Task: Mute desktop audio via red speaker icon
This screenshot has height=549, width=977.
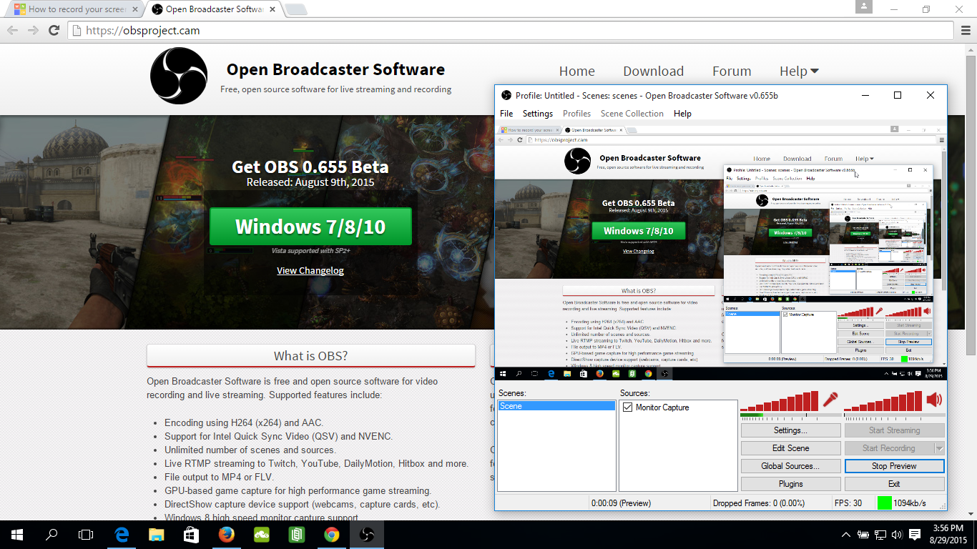Action: click(934, 400)
